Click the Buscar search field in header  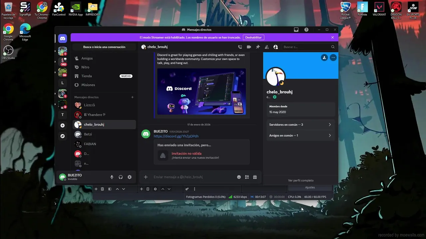(309, 47)
